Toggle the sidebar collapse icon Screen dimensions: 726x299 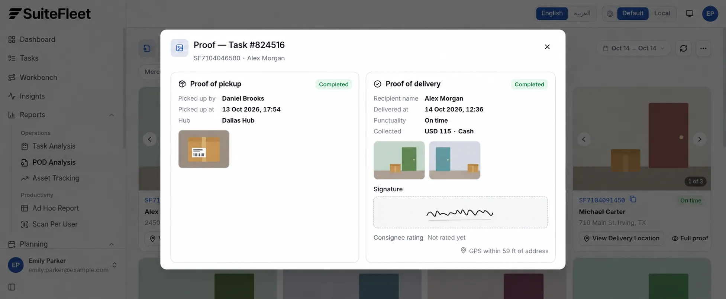click(12, 287)
